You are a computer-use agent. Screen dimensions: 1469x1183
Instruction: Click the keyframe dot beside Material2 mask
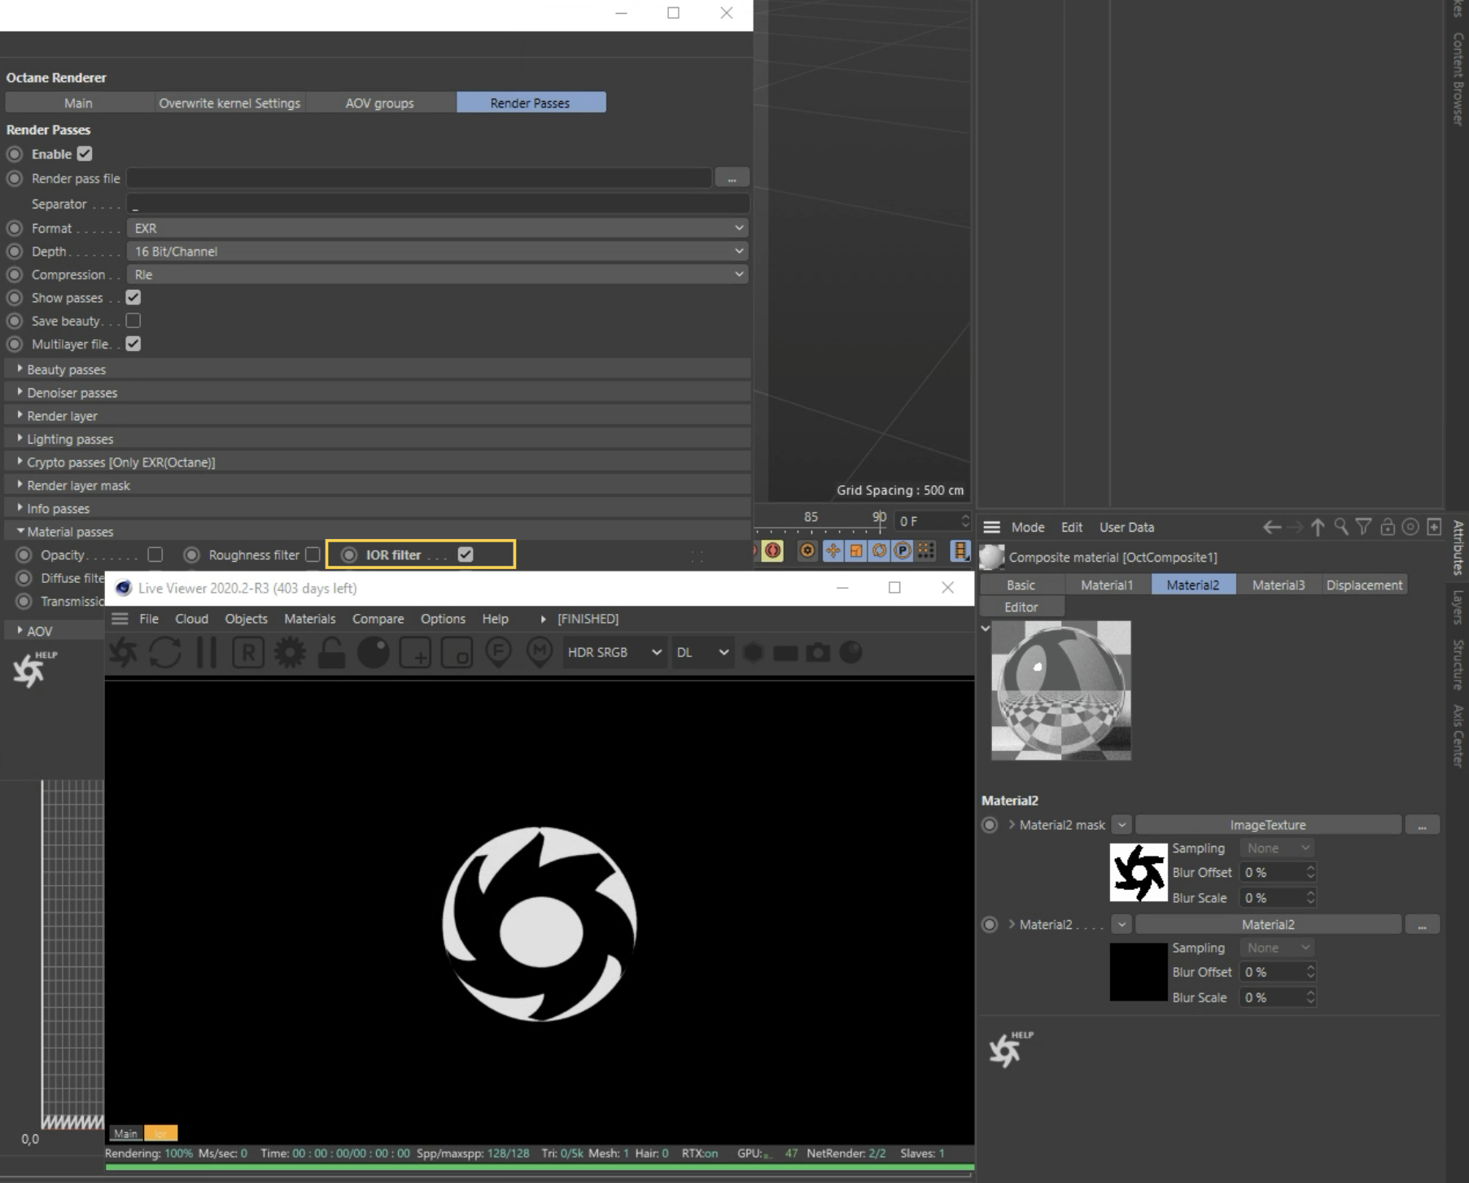click(990, 825)
